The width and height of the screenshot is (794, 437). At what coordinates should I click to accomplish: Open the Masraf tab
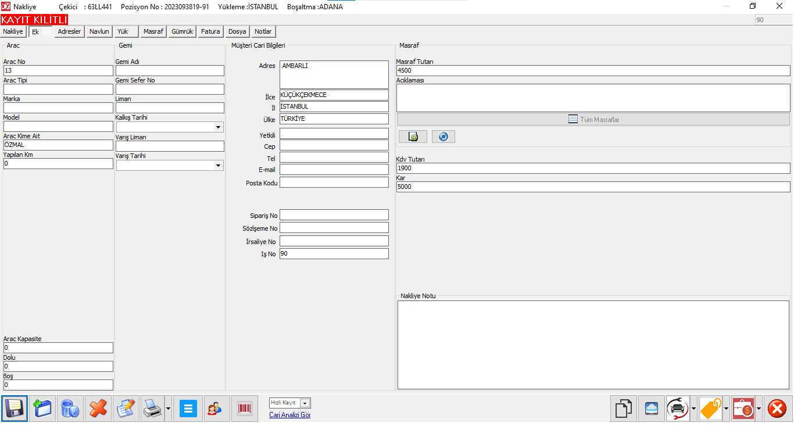coord(153,31)
